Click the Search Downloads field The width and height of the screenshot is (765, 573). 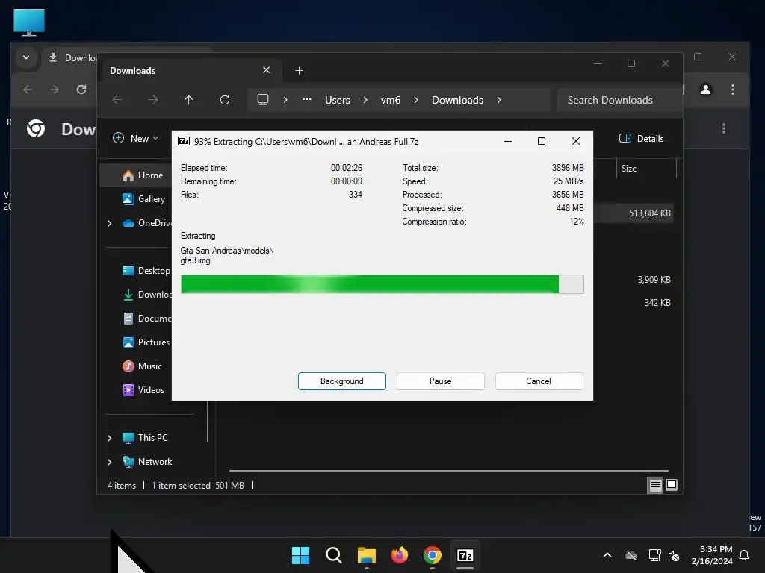[x=619, y=100]
